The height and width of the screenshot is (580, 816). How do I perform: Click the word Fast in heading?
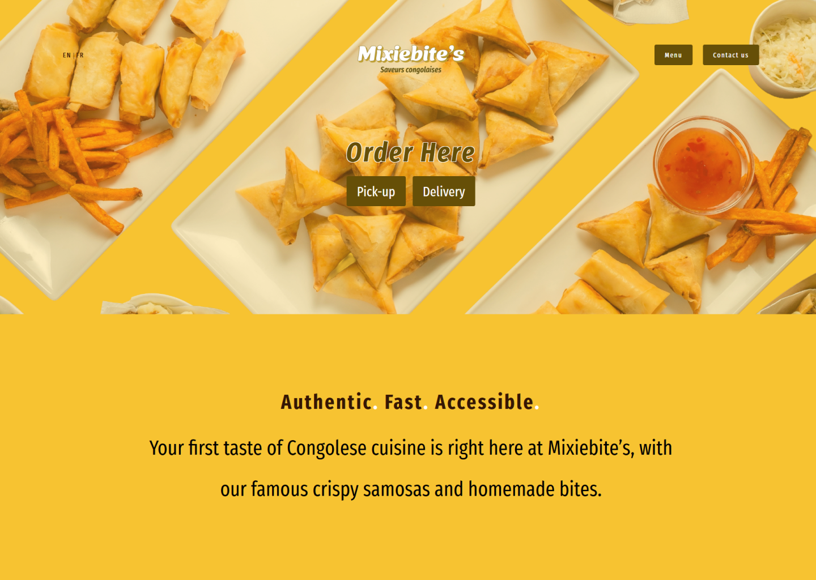click(x=403, y=402)
